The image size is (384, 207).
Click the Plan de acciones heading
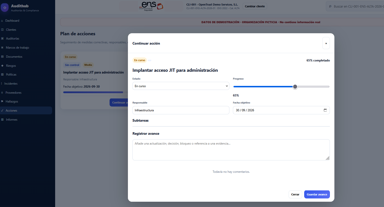pyautogui.click(x=78, y=34)
